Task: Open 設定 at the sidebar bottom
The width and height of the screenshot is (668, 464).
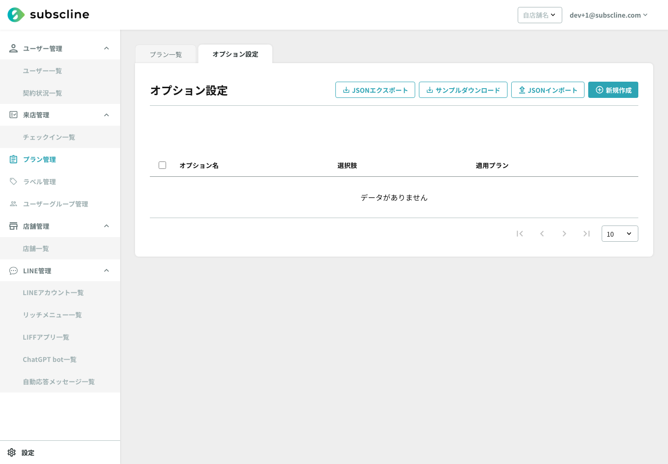Action: pos(60,452)
